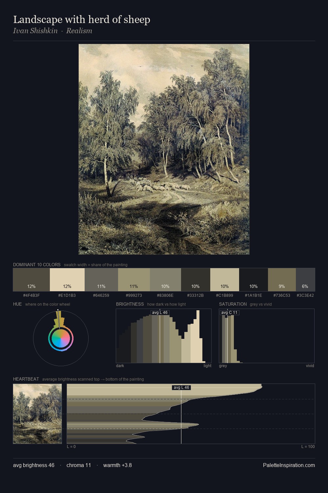
Task: Click 'warmth +3.8' in footer
Action: 117,465
